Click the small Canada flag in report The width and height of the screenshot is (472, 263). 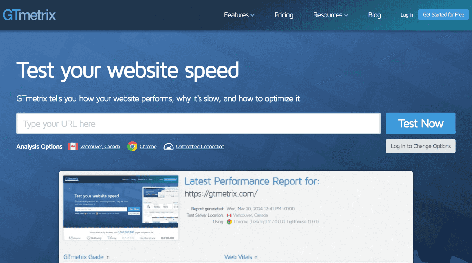(229, 215)
